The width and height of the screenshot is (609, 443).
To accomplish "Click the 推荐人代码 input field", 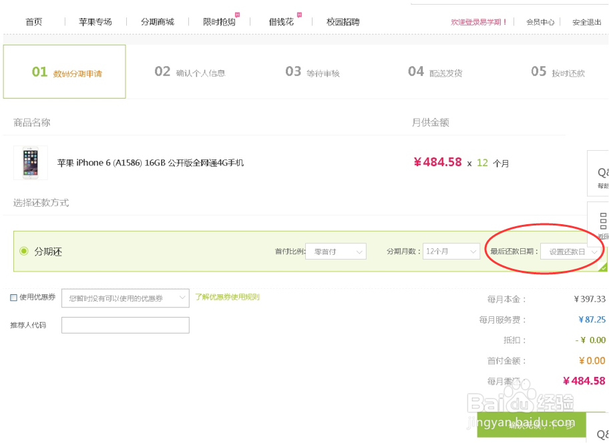I will [126, 325].
